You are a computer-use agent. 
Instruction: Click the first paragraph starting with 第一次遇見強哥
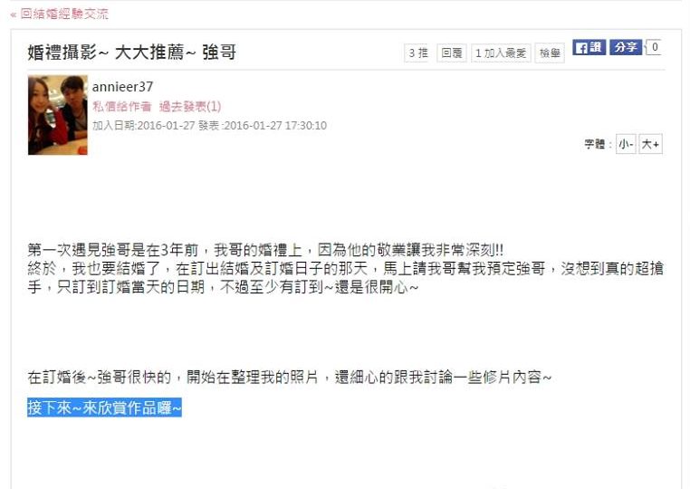(x=345, y=268)
